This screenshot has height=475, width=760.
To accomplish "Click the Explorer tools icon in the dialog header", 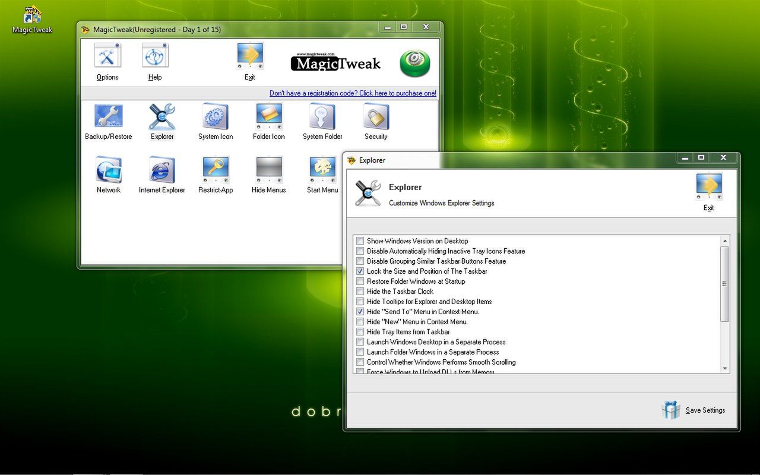I will (x=368, y=194).
